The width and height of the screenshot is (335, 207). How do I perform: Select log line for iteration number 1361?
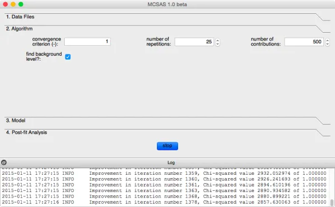coord(164,185)
